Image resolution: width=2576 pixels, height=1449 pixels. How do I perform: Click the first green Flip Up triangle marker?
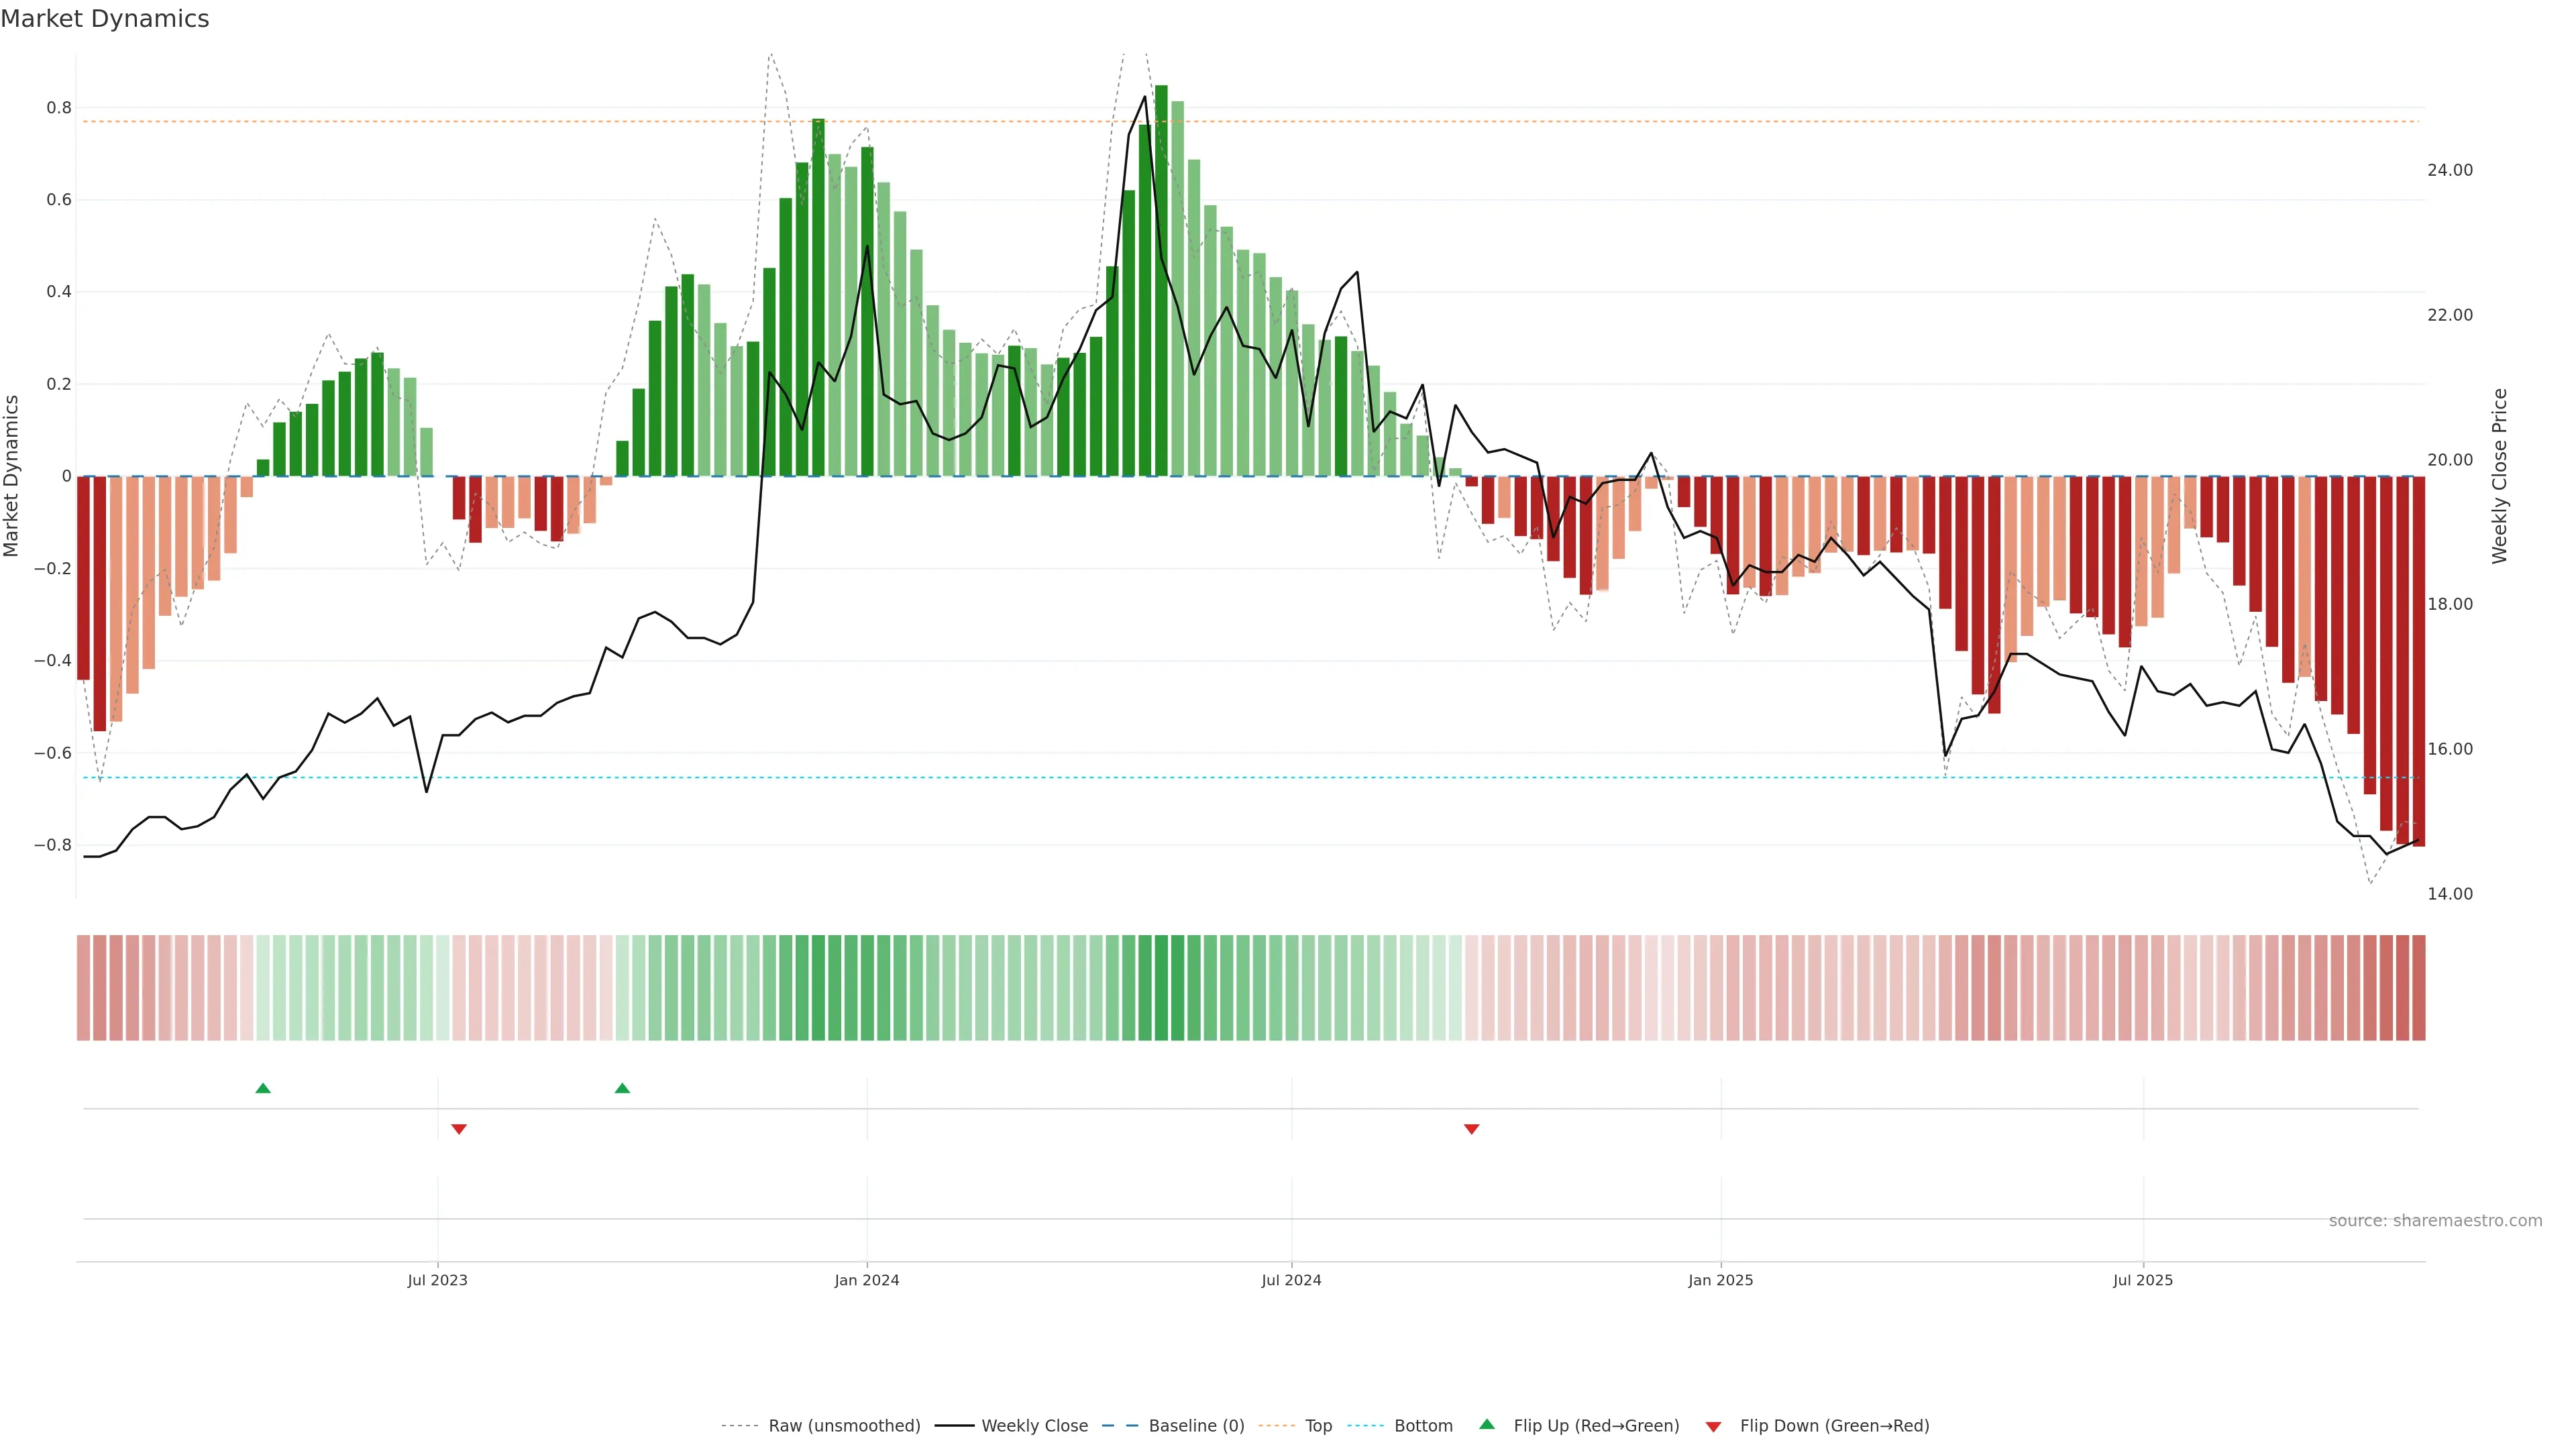263,1088
